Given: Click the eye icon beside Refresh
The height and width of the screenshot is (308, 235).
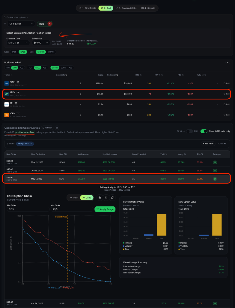Looking at the screenshot, I should tap(57, 128).
